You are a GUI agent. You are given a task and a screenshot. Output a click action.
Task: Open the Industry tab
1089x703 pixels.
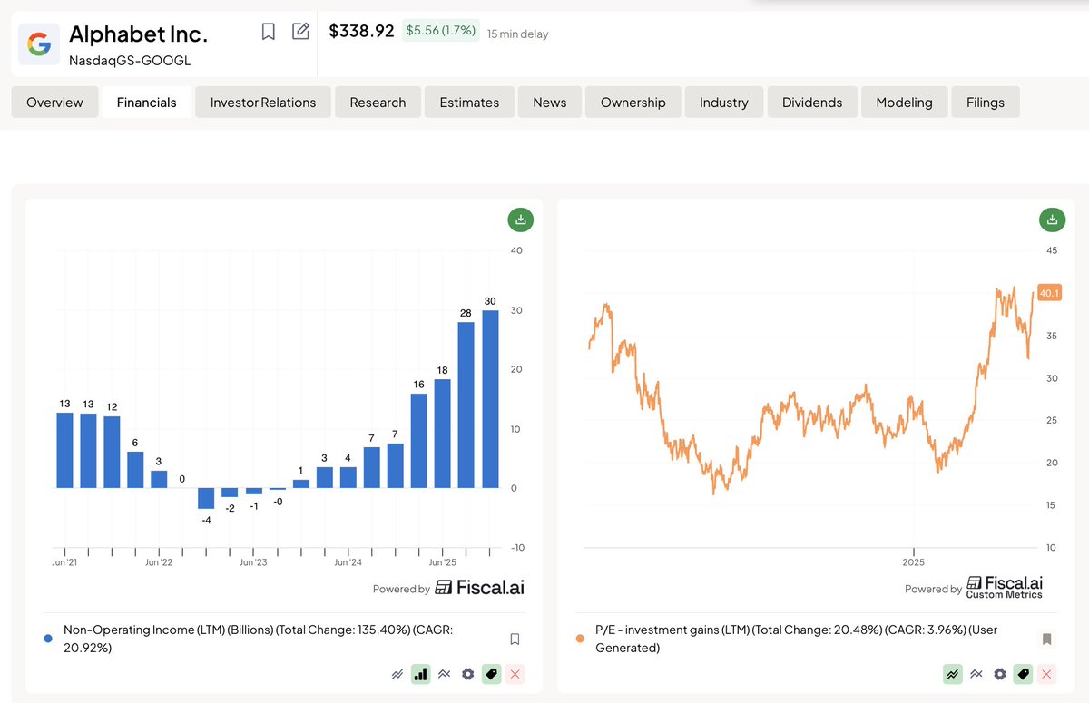coord(723,103)
